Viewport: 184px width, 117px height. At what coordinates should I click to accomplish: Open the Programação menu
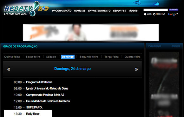[62, 11]
